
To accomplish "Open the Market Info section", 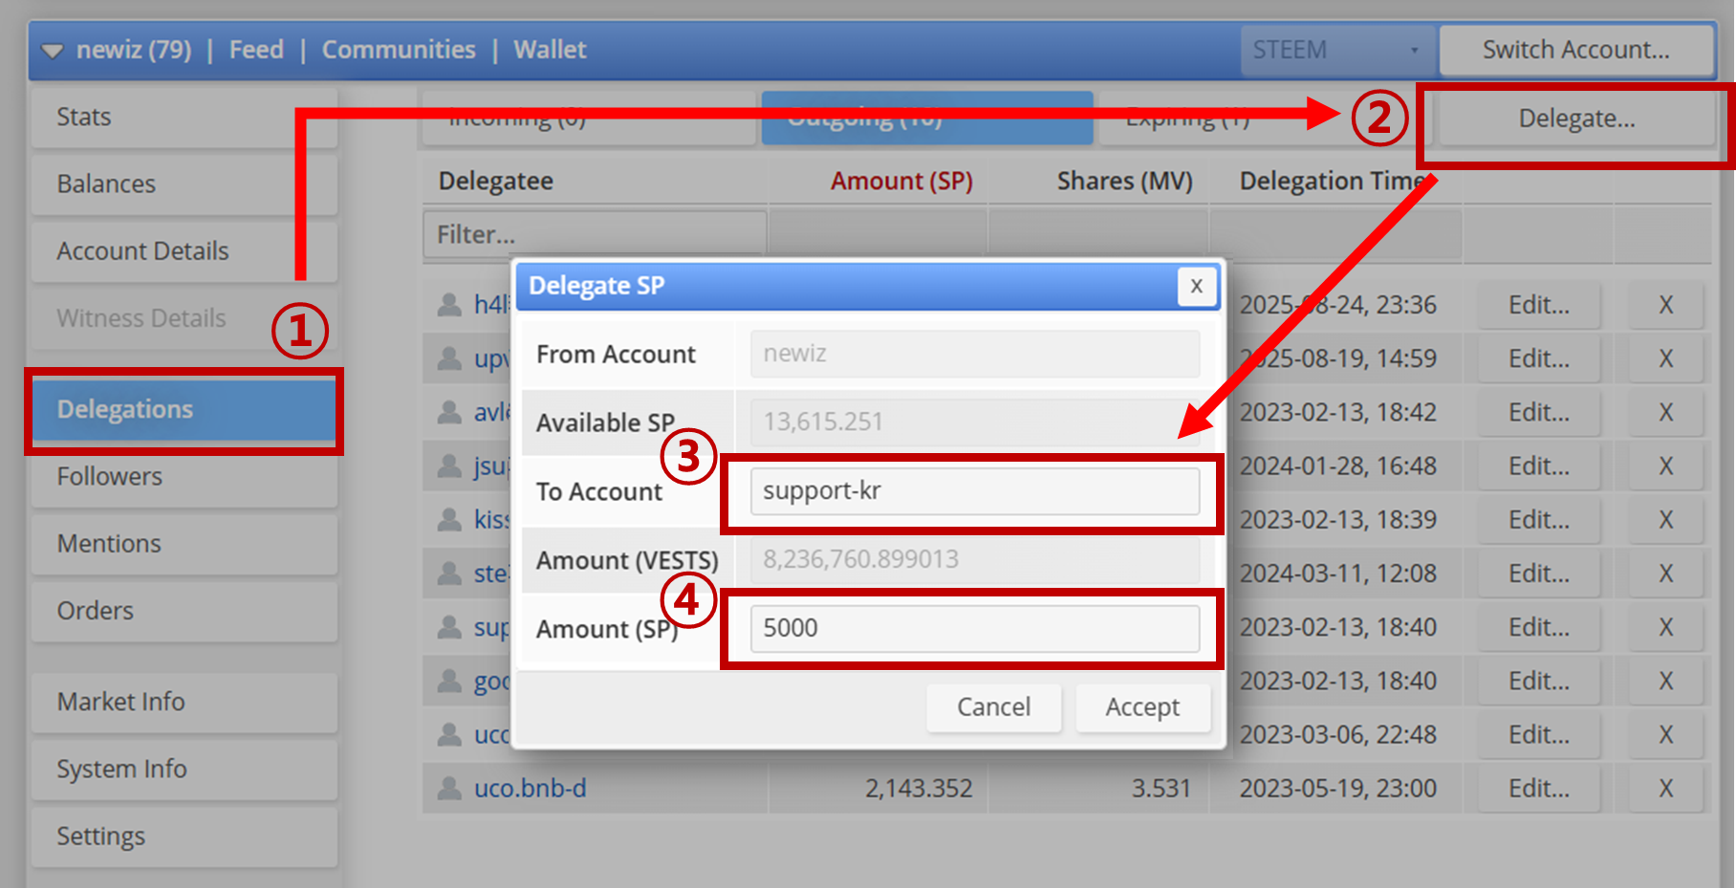I will coord(184,702).
